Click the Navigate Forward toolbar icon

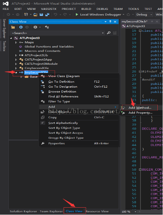click(18, 14)
